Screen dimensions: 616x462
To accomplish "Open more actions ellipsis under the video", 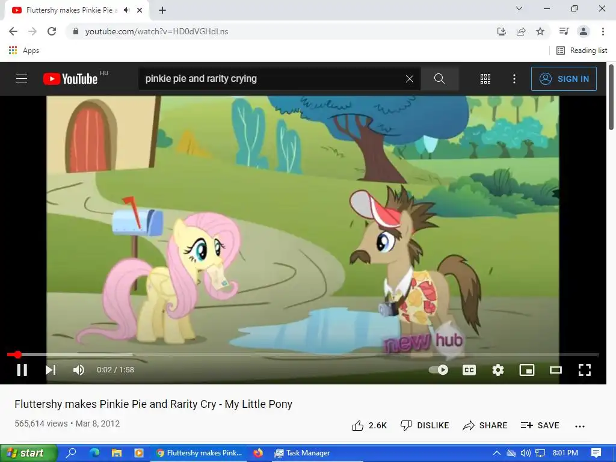I will point(580,426).
